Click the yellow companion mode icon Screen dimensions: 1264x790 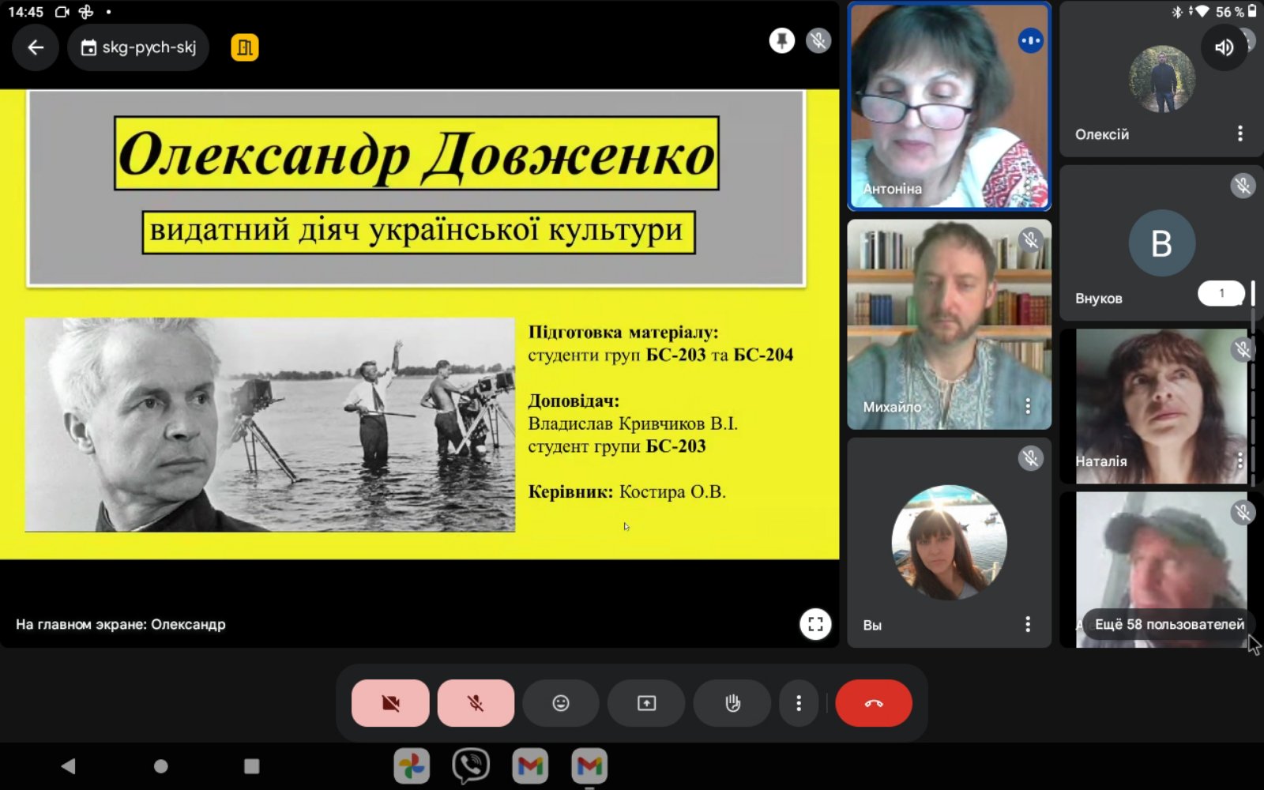pos(245,47)
